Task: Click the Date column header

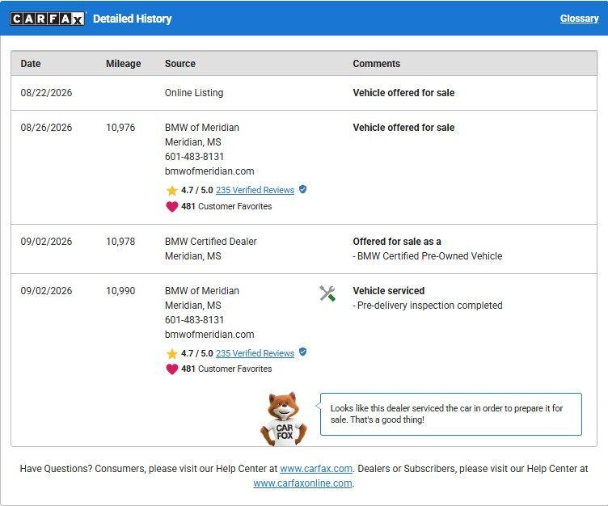Action: (31, 64)
